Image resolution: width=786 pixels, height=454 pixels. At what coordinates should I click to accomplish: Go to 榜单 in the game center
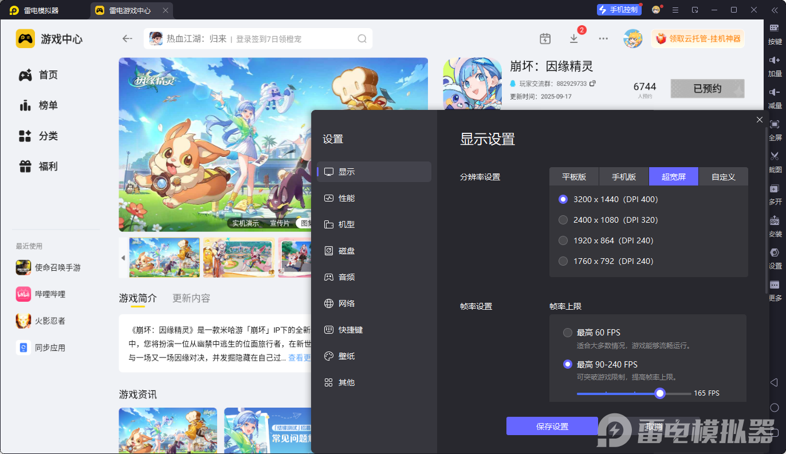click(38, 105)
